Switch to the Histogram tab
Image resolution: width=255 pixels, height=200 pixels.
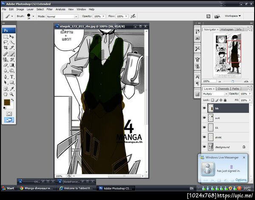pyautogui.click(x=227, y=29)
